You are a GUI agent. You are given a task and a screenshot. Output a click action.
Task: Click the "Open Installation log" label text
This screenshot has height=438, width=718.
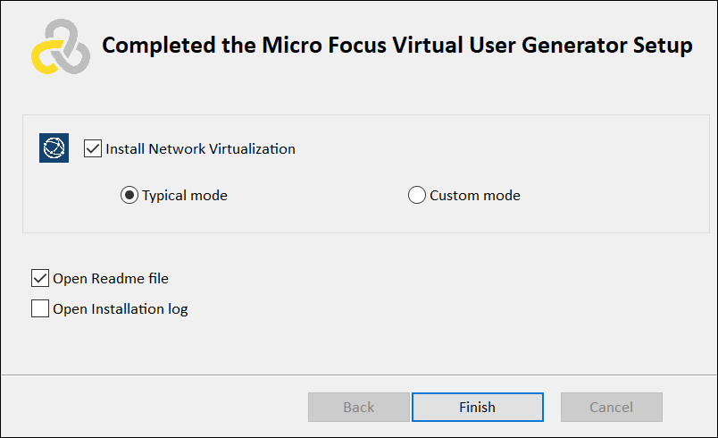coord(121,309)
